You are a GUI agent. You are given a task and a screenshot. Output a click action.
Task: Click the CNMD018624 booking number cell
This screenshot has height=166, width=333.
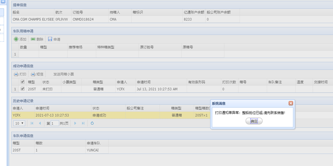point(90,19)
